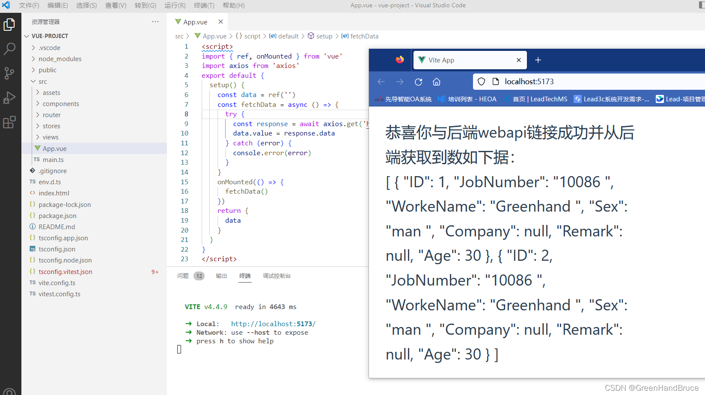Open the Source Control view

pyautogui.click(x=9, y=73)
